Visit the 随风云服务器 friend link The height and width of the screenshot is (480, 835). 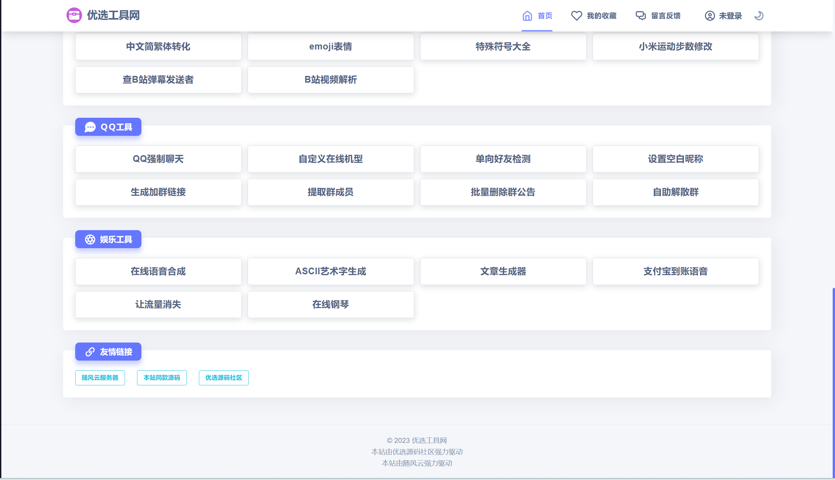coord(100,378)
